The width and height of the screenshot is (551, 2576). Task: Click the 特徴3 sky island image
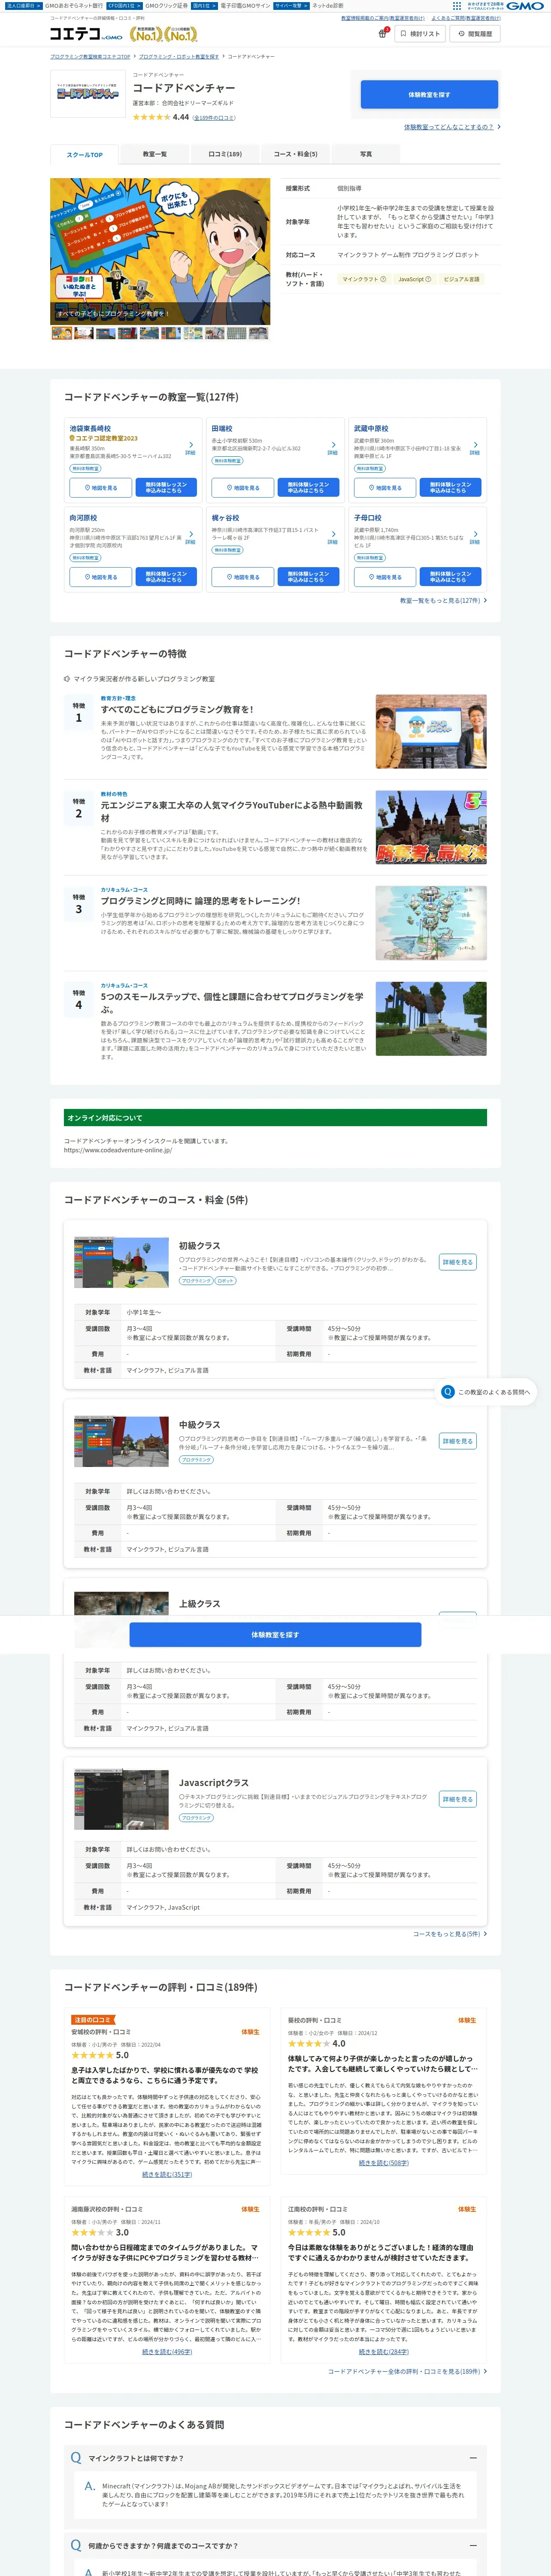pos(431,923)
